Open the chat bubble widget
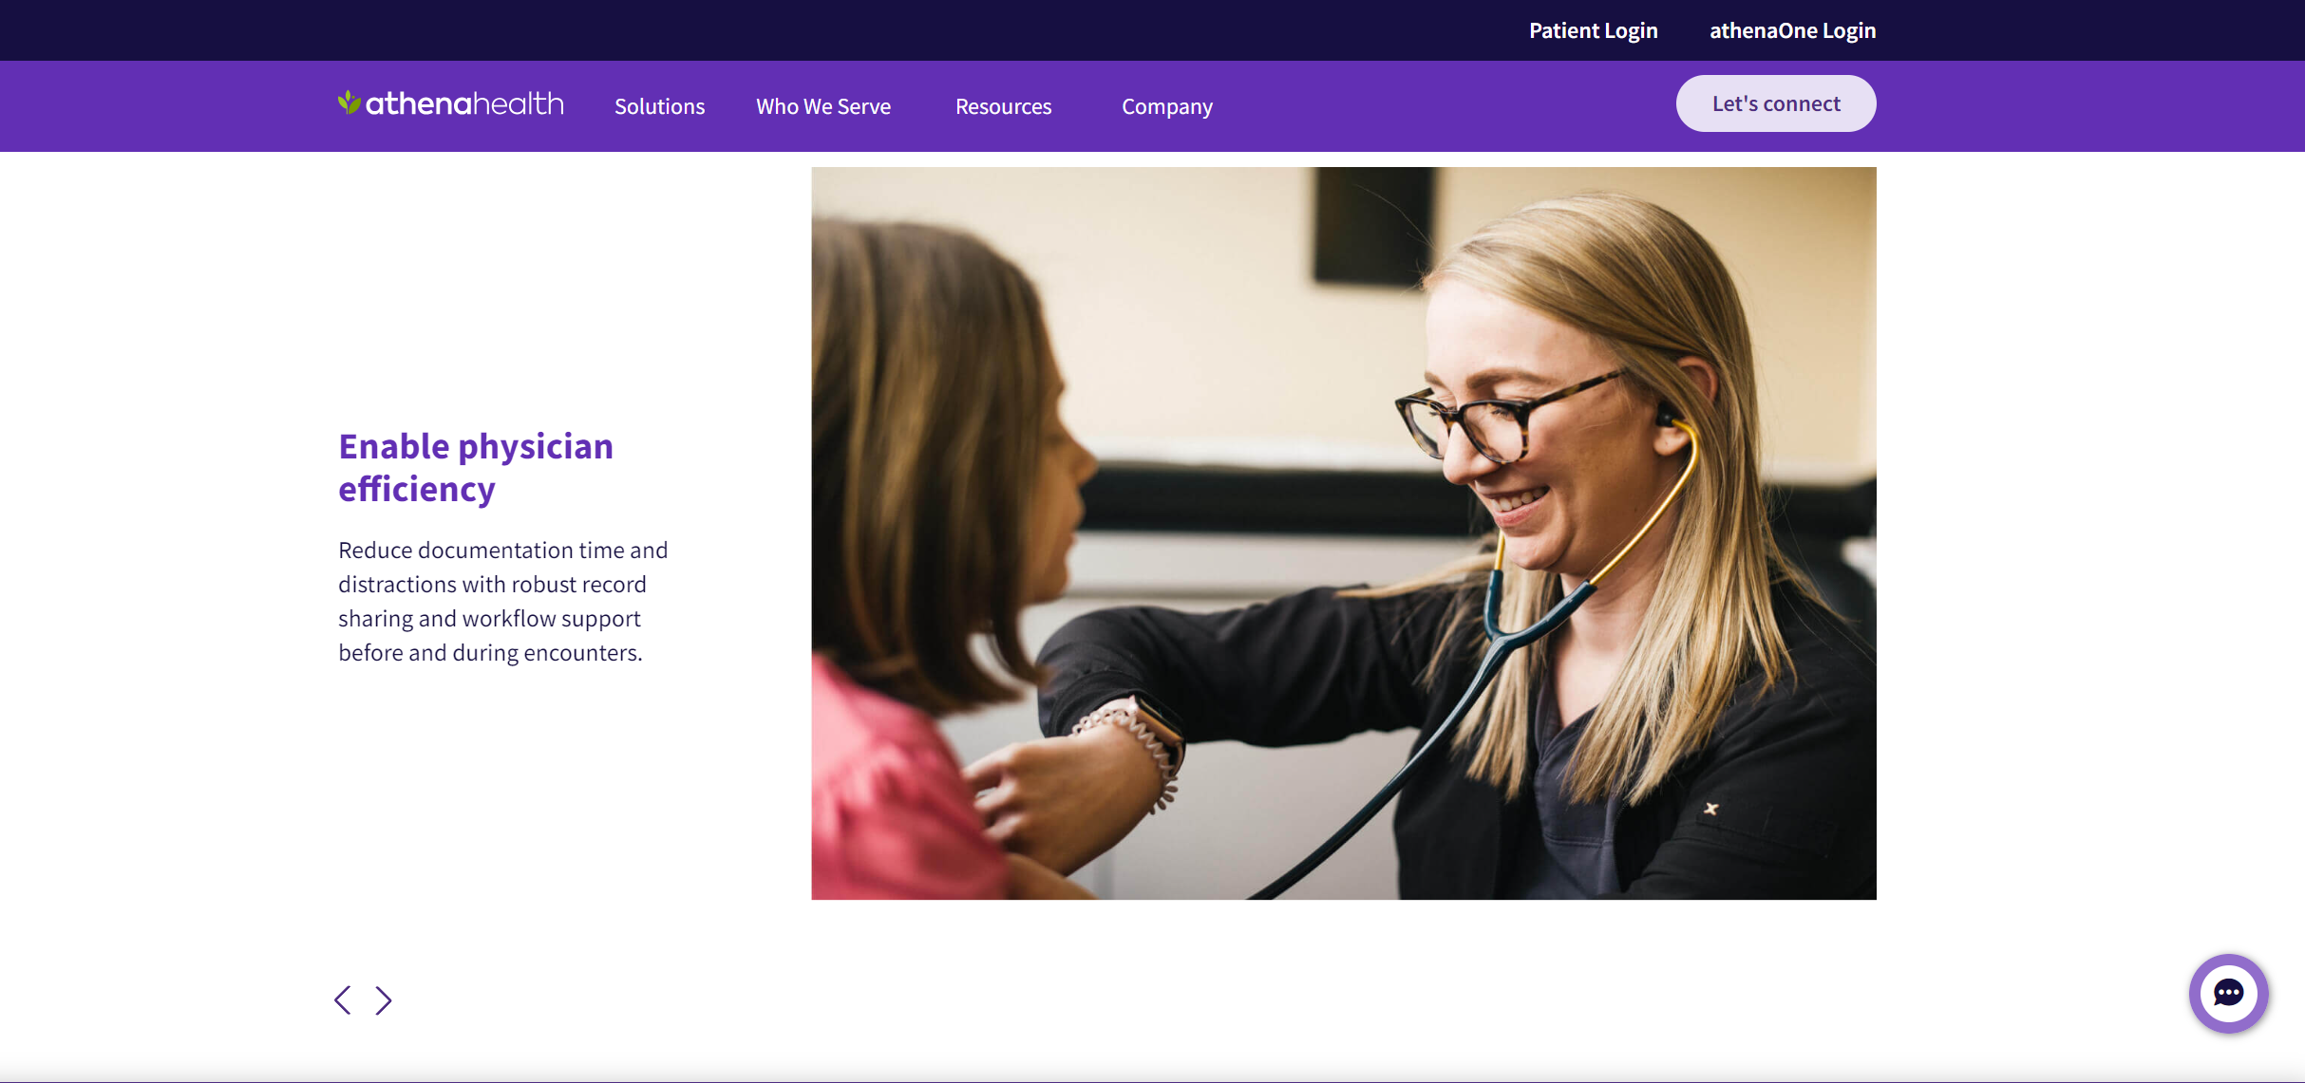The image size is (2305, 1083). pyautogui.click(x=2228, y=994)
